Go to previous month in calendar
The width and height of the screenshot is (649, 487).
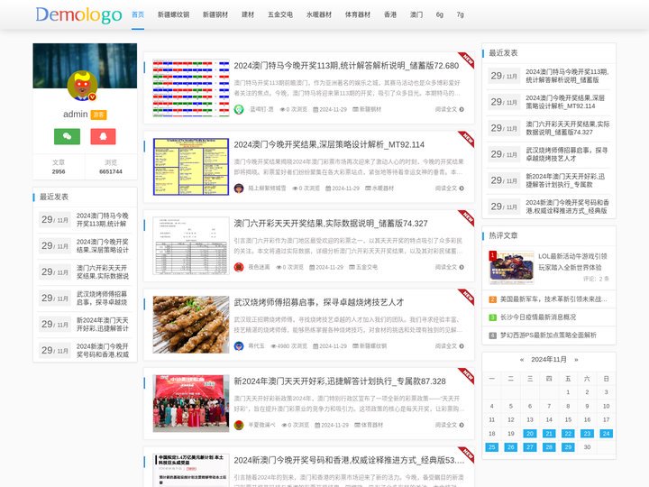click(522, 360)
